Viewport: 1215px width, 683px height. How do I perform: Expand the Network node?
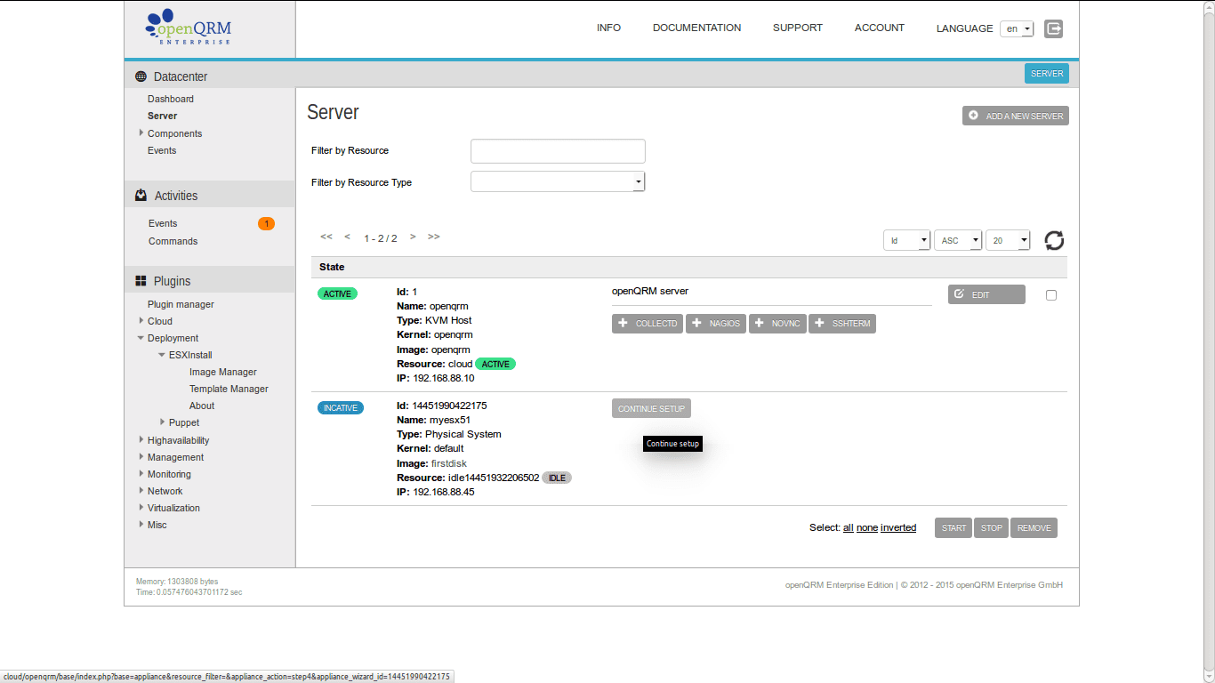141,490
